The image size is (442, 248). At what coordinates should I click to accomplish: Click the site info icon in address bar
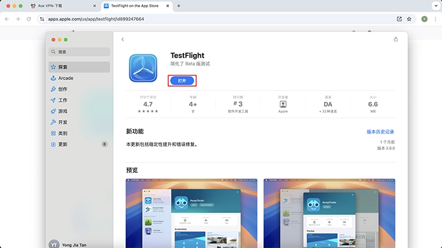[x=42, y=19]
